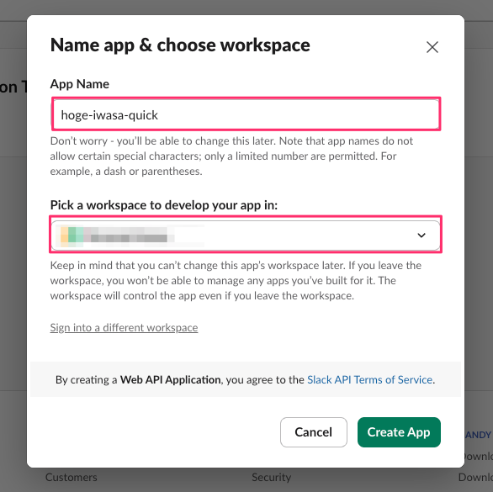Image resolution: width=493 pixels, height=492 pixels.
Task: Close the dialog with the X icon
Action: coord(432,47)
